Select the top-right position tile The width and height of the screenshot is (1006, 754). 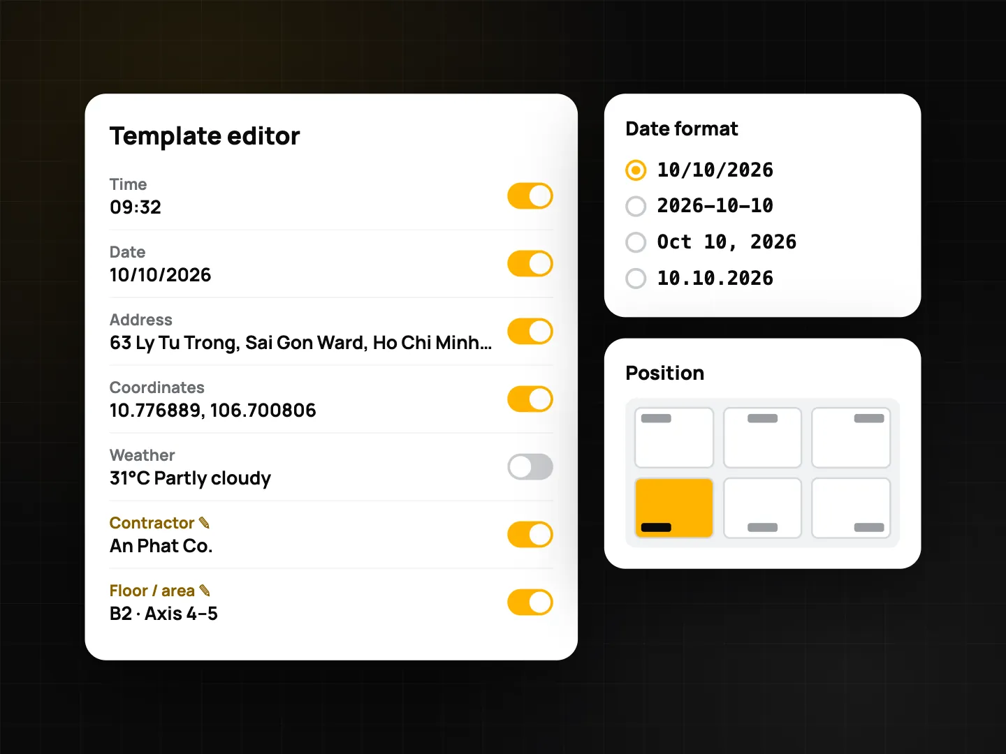(851, 438)
